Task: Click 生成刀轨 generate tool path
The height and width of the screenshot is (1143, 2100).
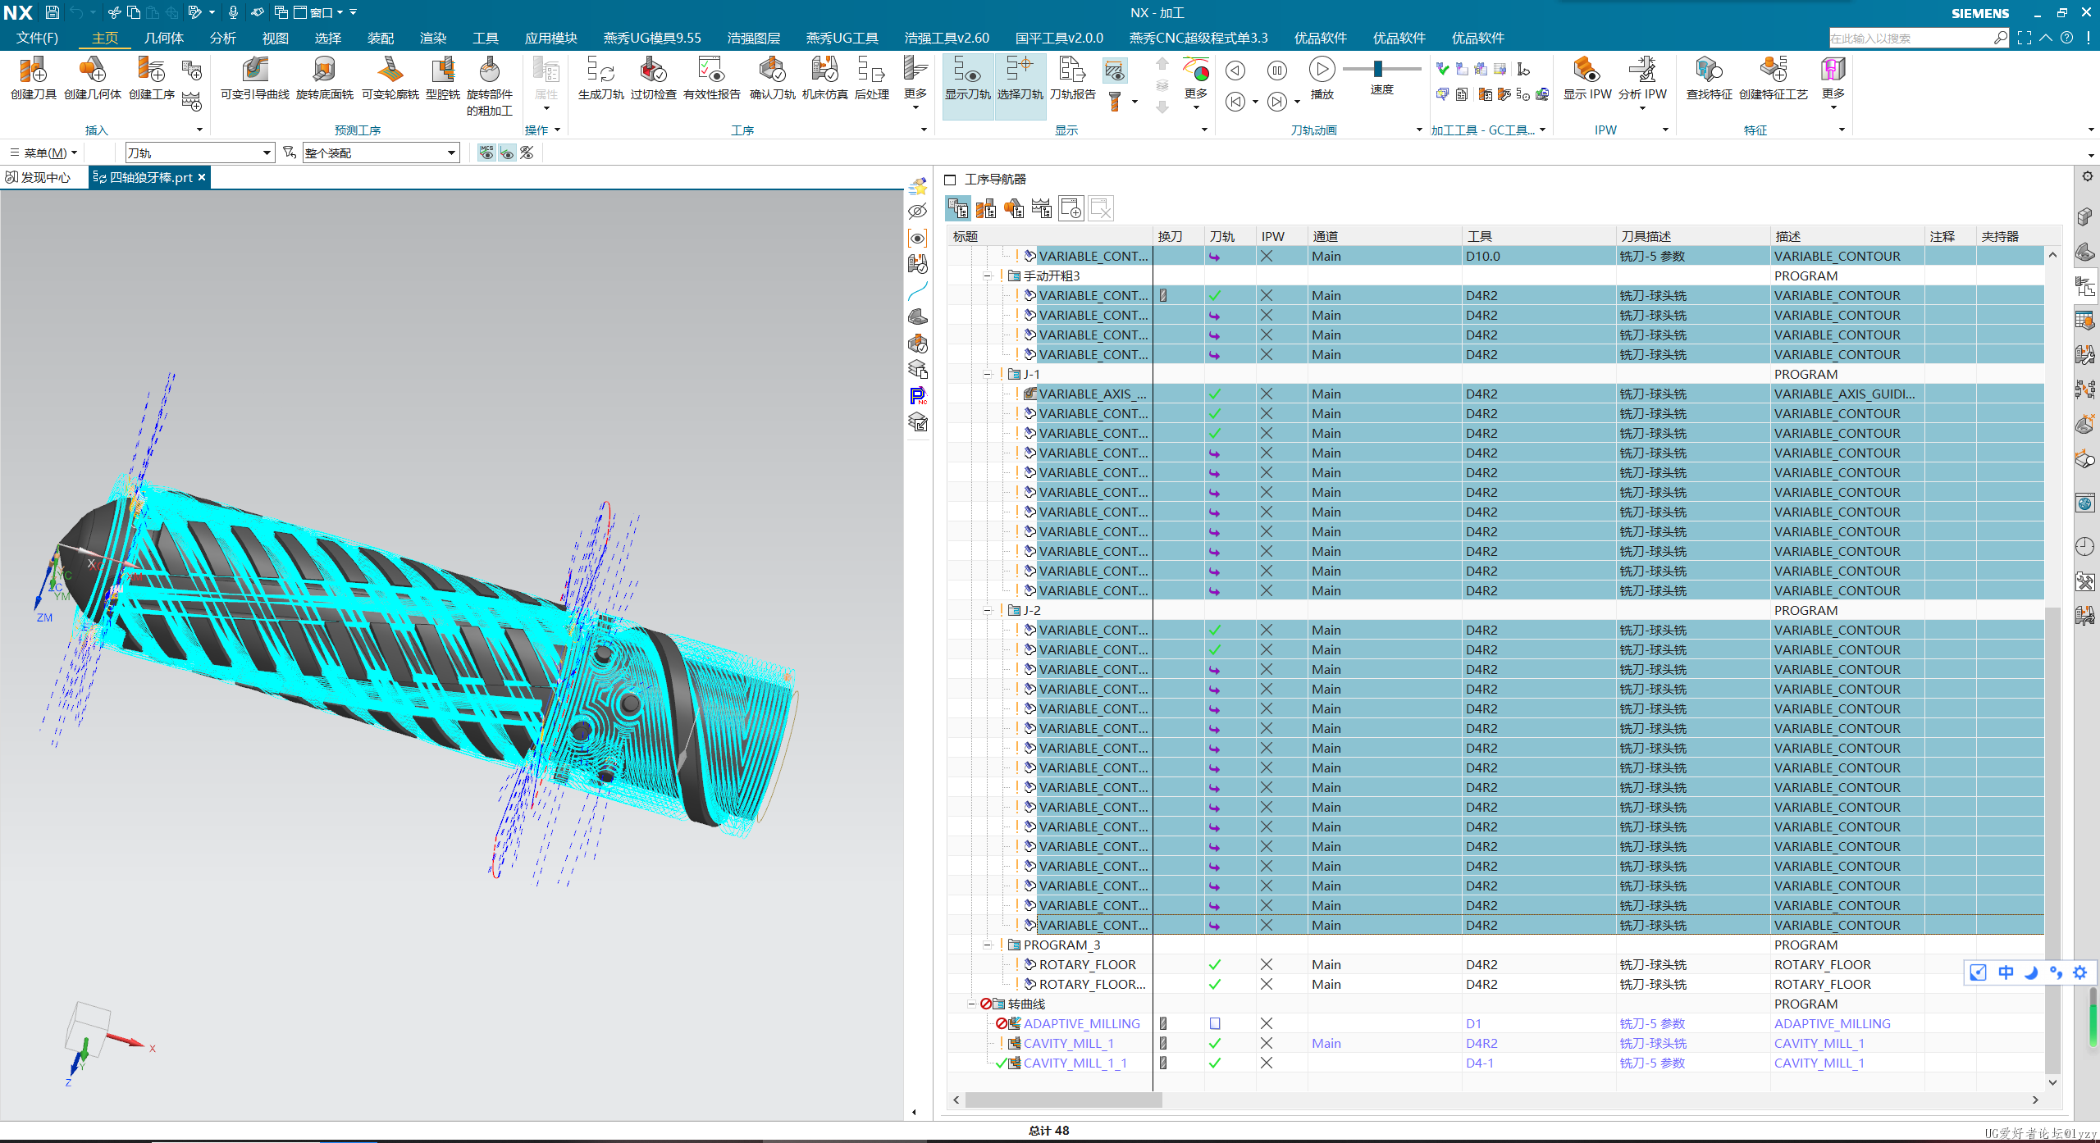Action: coord(600,78)
